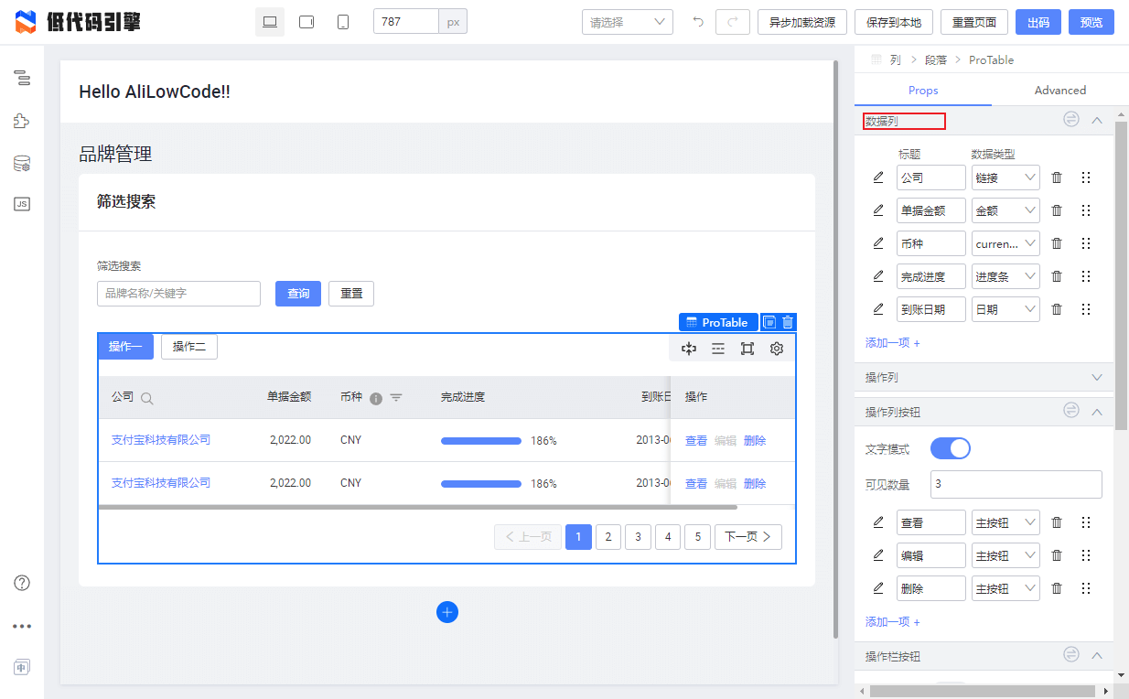This screenshot has width=1129, height=699.
Task: Delete the 查看 action button row
Action: tap(1057, 522)
